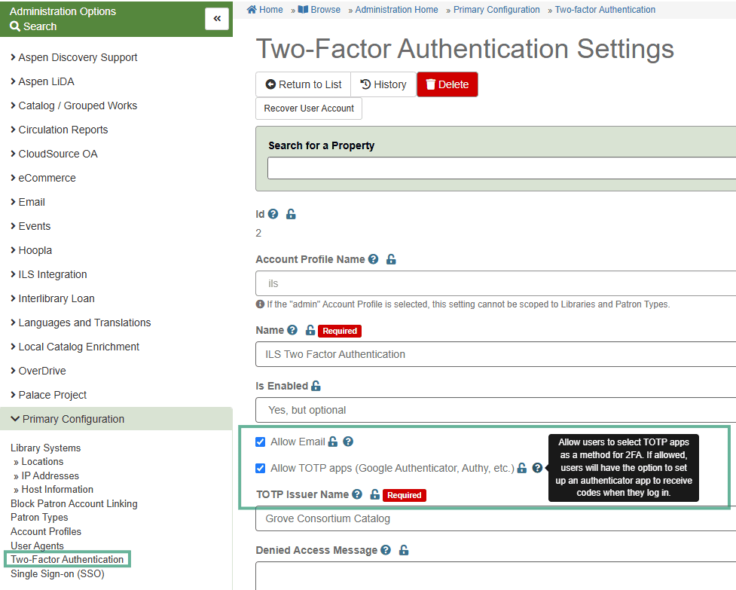
Task: Open Block Patron Account Linking
Action: [74, 503]
